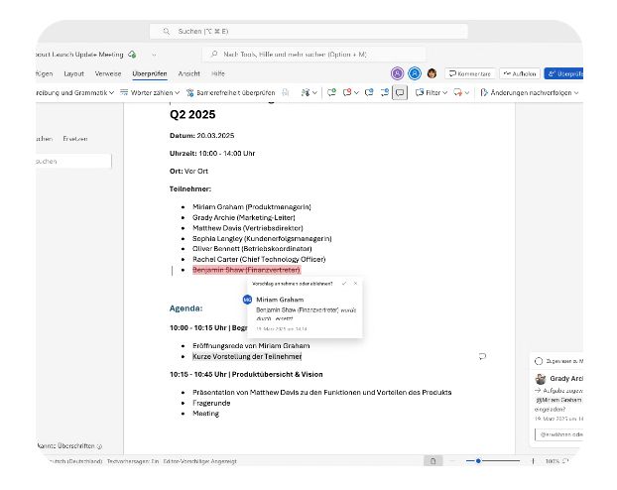Screen dimensions: 617x490
Task: Expand the Filter dropdown
Action: coord(444,93)
